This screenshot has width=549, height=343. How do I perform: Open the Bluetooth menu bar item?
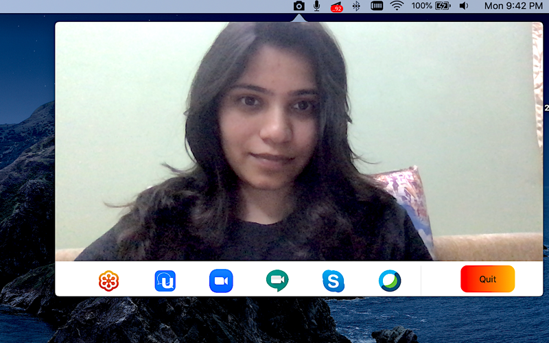(356, 6)
